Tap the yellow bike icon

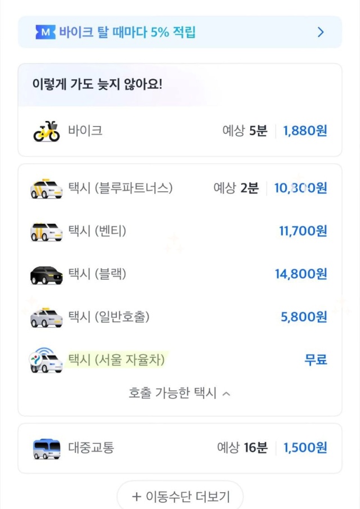point(46,132)
